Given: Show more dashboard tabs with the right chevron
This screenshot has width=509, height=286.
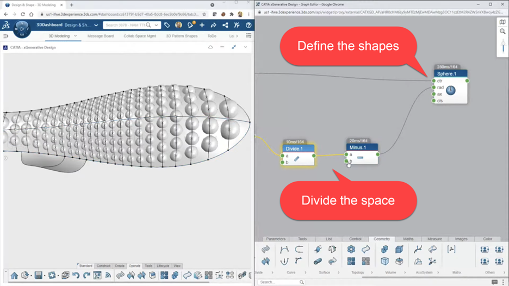Looking at the screenshot, I should point(237,36).
